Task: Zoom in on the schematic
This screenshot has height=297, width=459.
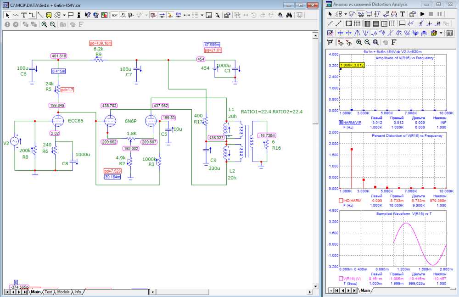Action: click(x=45, y=24)
